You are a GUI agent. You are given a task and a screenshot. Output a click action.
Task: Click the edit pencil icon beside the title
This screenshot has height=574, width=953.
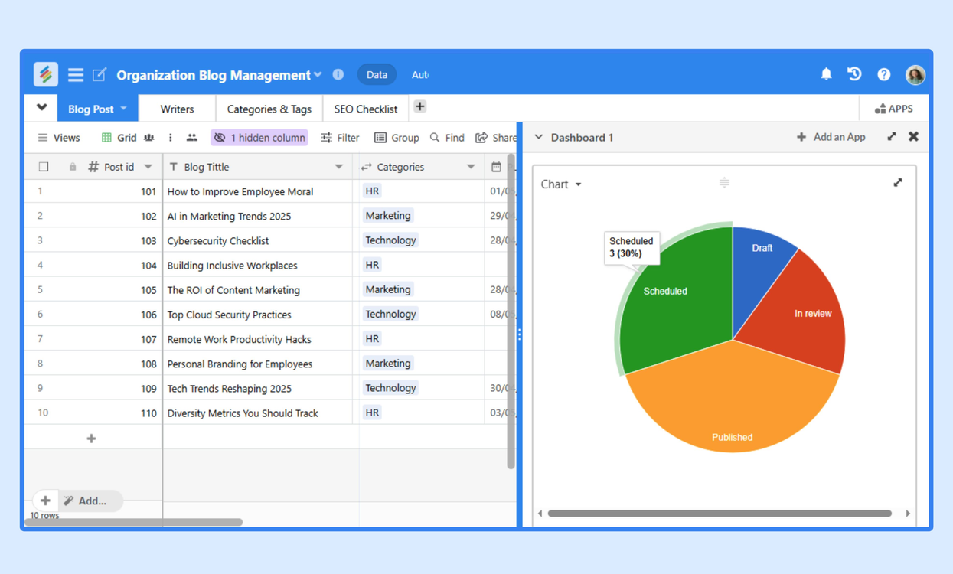pos(100,75)
